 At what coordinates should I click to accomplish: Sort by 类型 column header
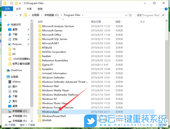tap(118, 22)
